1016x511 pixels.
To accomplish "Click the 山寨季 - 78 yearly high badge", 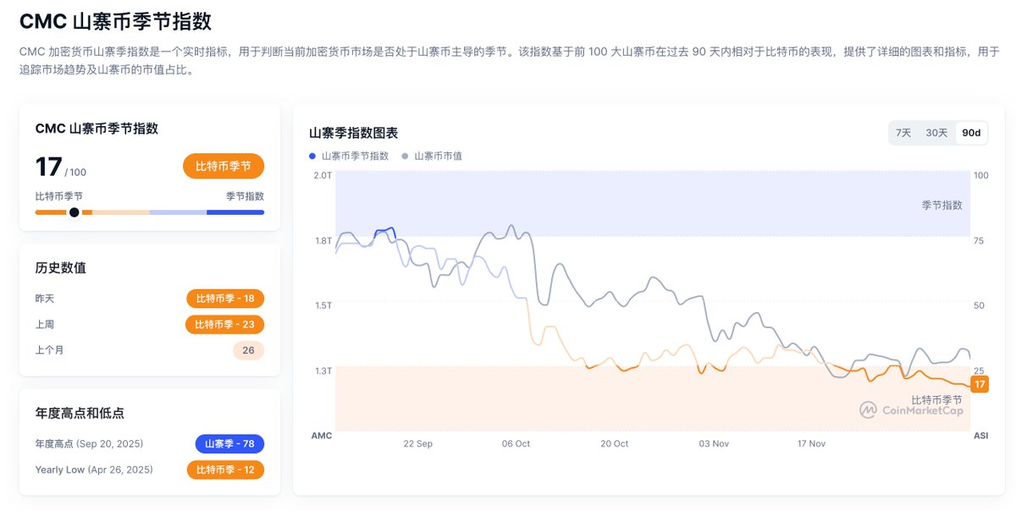I will coord(229,443).
